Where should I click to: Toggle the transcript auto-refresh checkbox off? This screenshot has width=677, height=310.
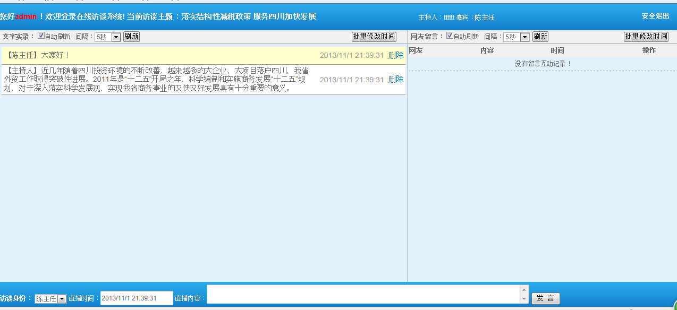(40, 36)
